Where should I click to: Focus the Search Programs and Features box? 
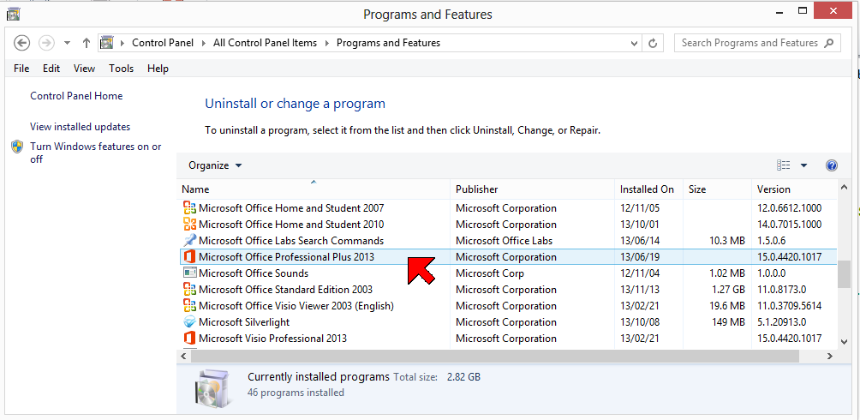pos(757,43)
